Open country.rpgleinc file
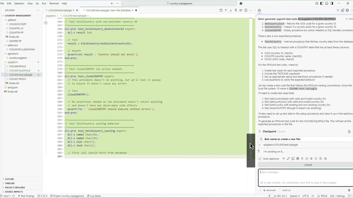This screenshot has height=198, width=353. coord(18,58)
